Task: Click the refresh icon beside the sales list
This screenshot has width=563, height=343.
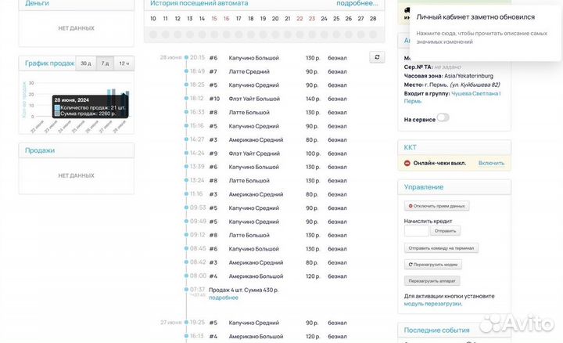Action: [377, 57]
